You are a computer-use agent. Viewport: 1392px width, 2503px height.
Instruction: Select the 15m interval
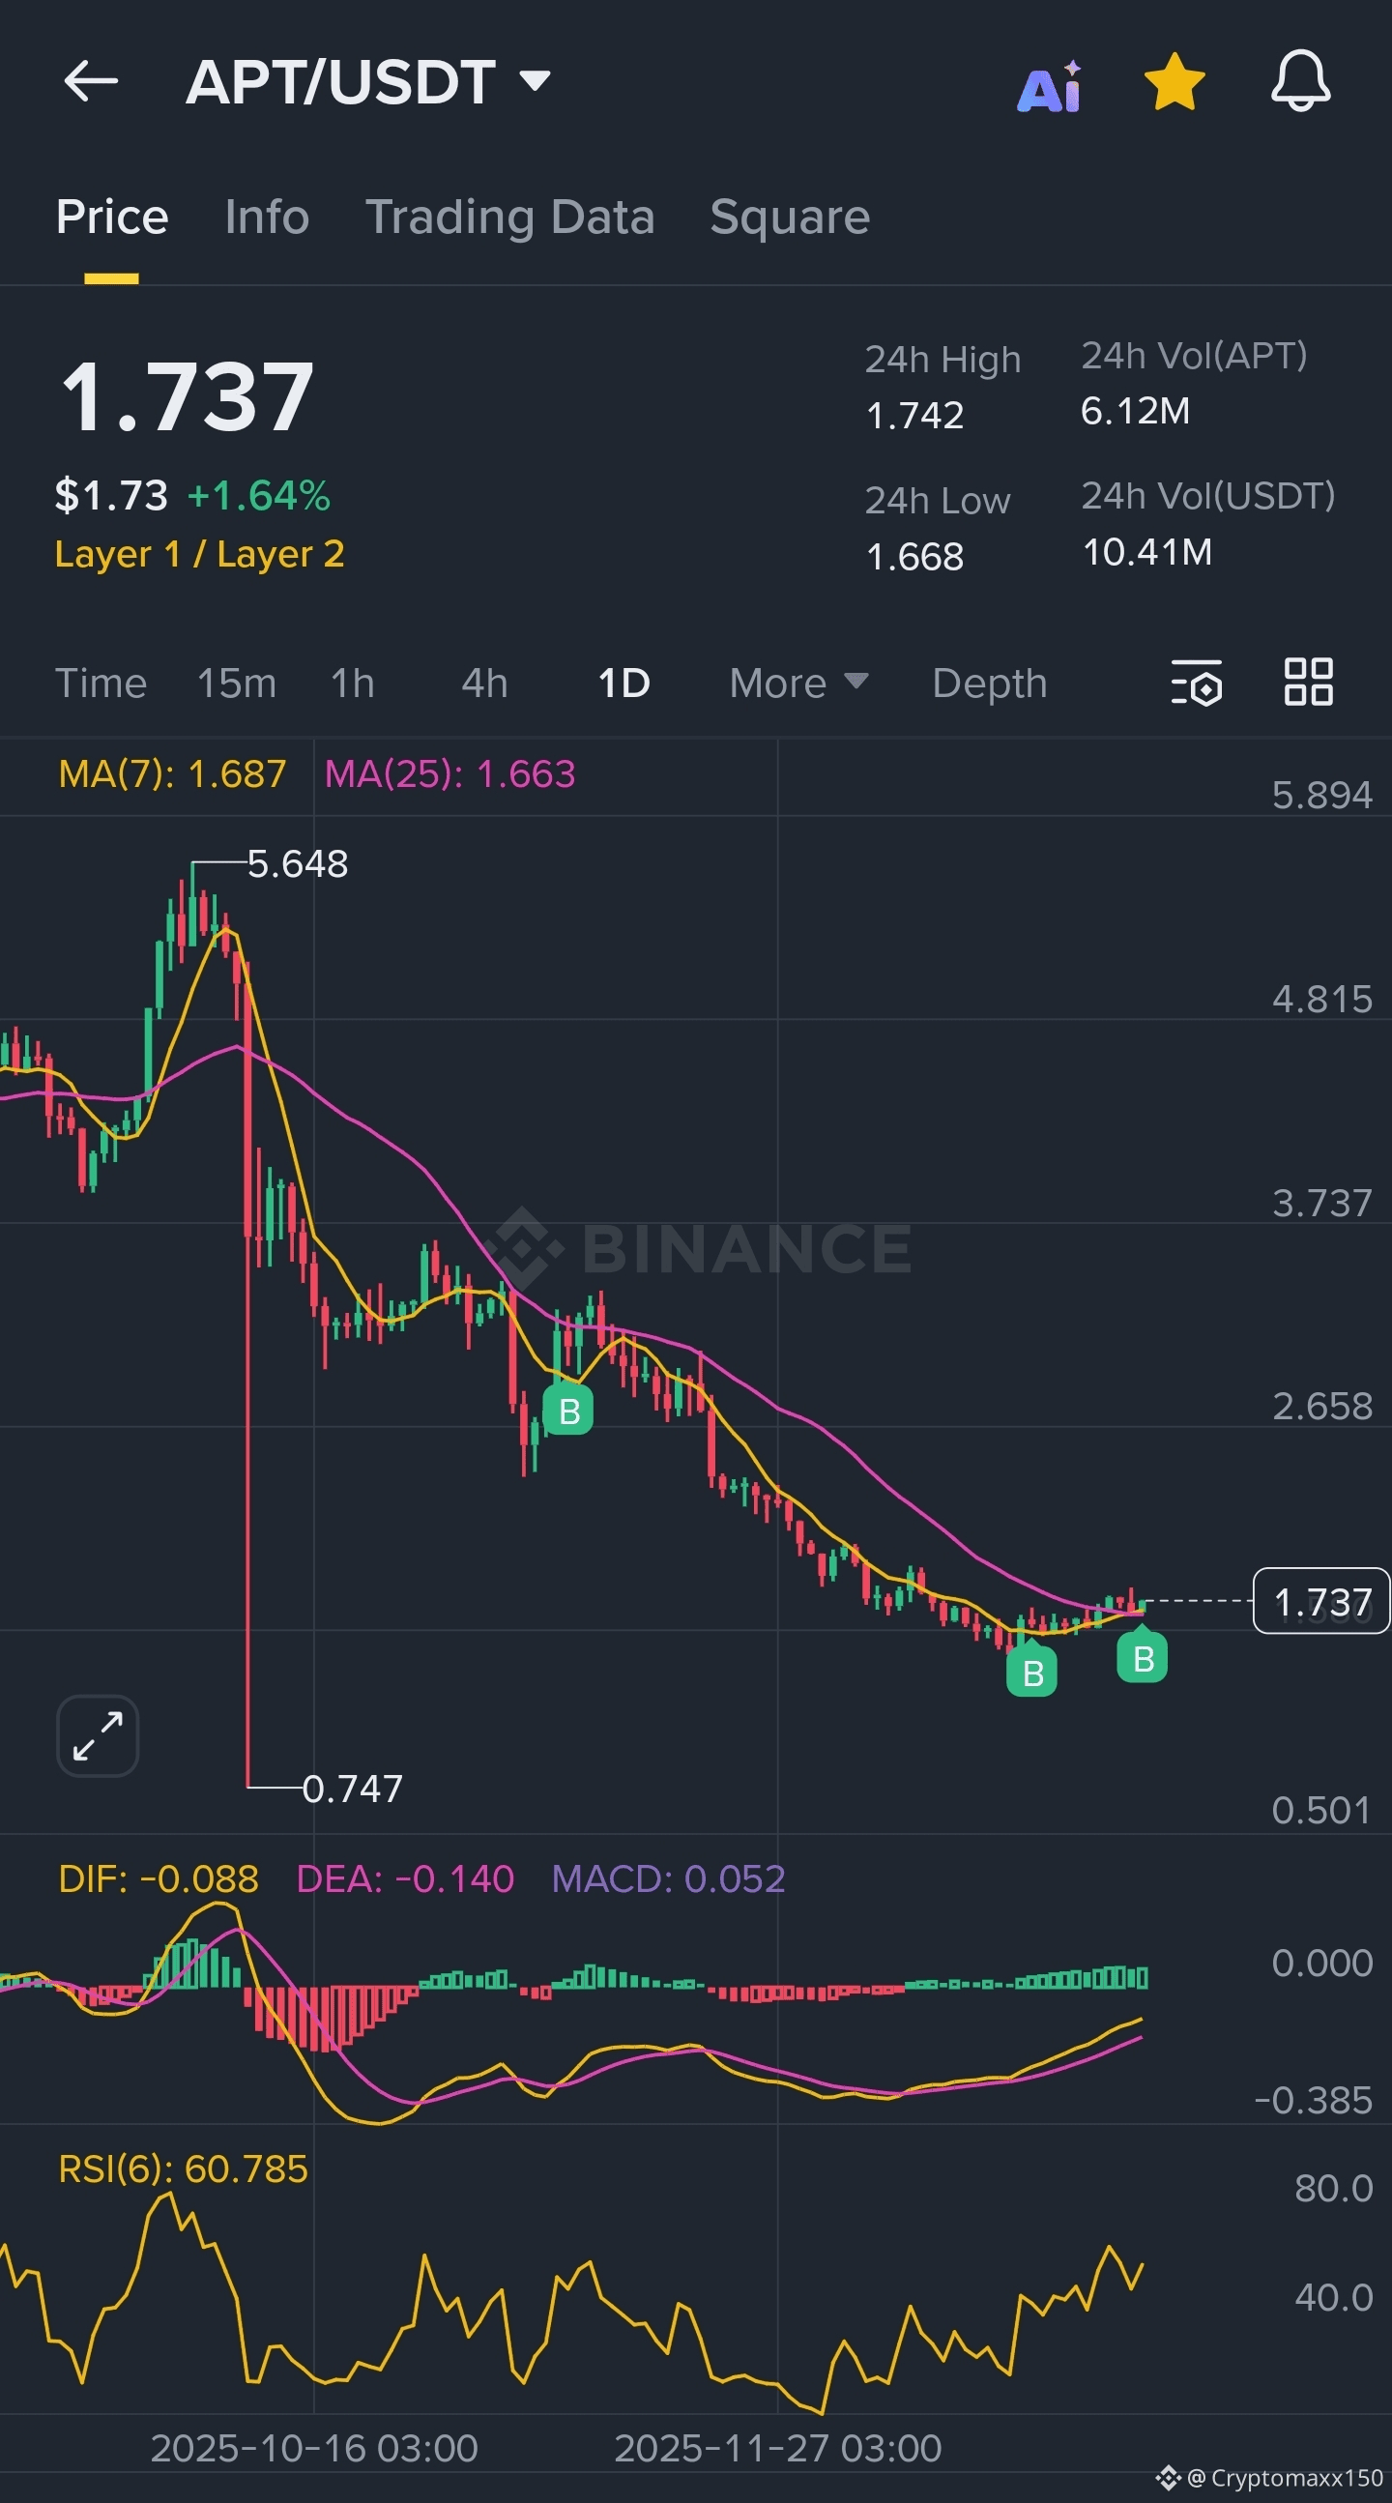click(x=236, y=684)
